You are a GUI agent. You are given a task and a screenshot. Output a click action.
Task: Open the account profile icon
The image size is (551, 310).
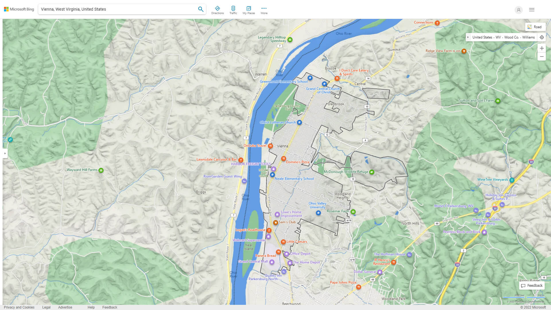tap(518, 10)
